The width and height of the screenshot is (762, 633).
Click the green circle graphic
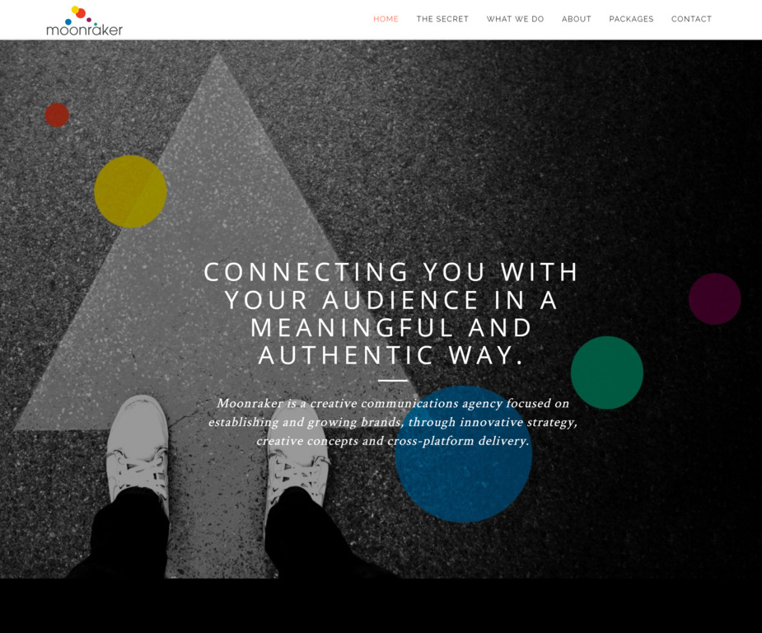pyautogui.click(x=606, y=373)
